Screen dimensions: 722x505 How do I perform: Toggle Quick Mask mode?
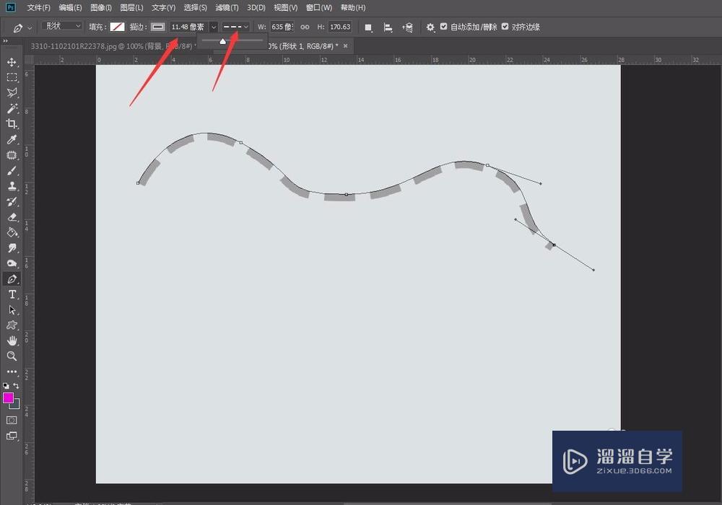click(x=12, y=420)
